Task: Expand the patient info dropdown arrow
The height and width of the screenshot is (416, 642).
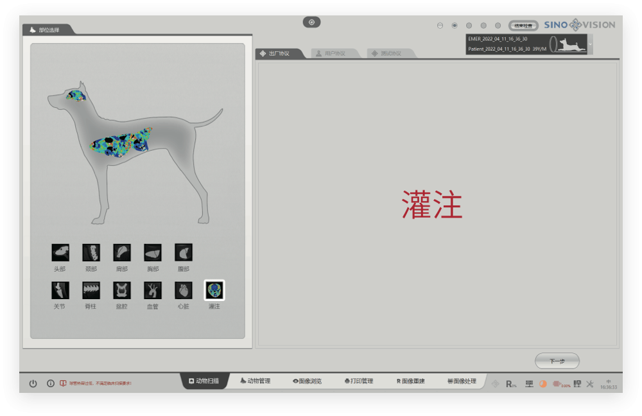Action: (x=590, y=44)
